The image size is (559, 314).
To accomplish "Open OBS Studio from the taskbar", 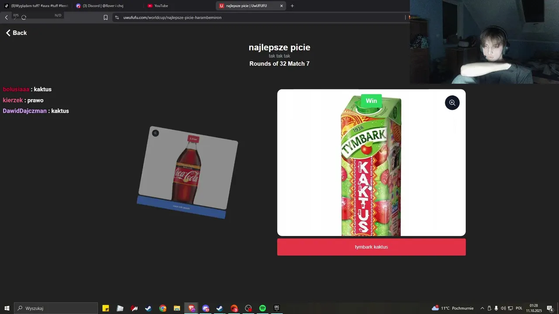I will (x=248, y=308).
